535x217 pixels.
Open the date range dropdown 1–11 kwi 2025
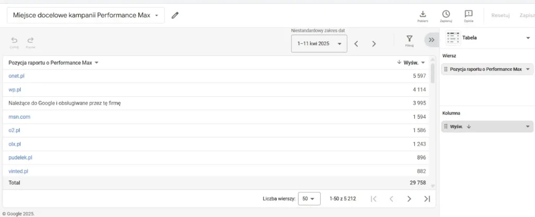[319, 44]
